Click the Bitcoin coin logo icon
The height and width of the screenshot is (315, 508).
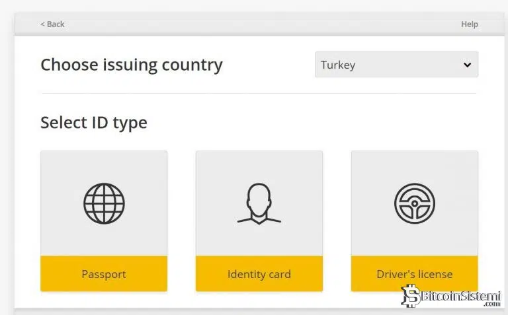pos(411,296)
